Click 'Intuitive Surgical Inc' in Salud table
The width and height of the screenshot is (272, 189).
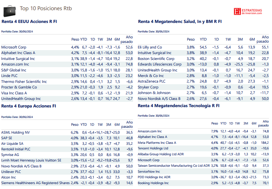[155, 53]
